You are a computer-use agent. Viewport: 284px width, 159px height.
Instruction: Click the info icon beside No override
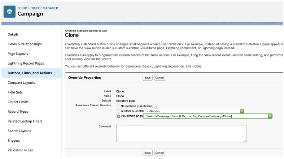point(156,106)
